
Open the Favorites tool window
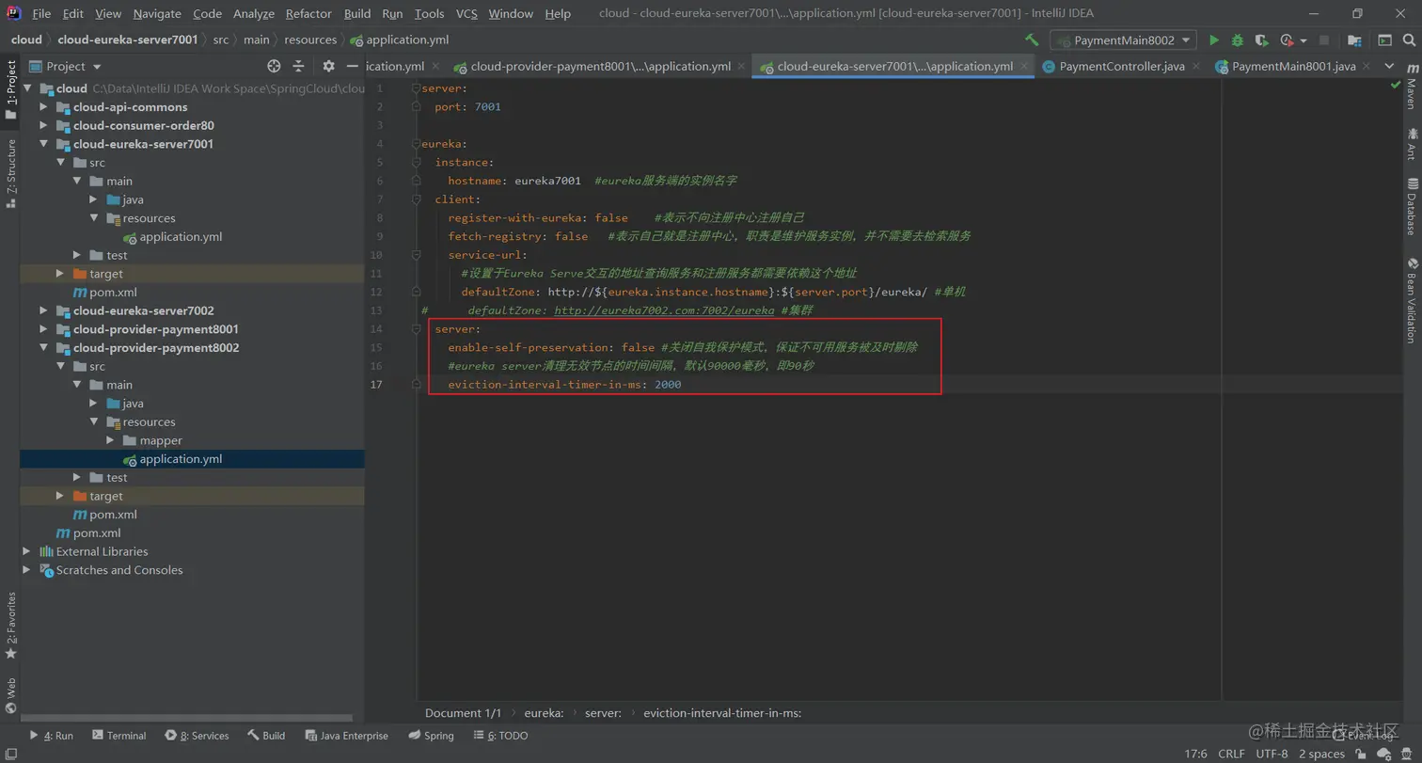(x=10, y=625)
